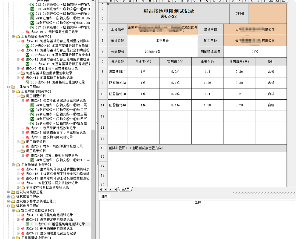Click the sheet icon of 001-表C4-12 item
This screenshot has height=239, width=296.
click(x=28, y=64)
